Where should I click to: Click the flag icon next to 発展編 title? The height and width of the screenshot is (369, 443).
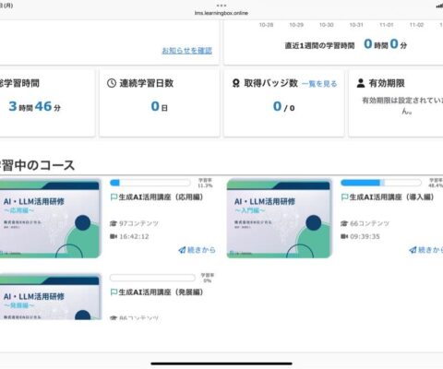pos(114,292)
